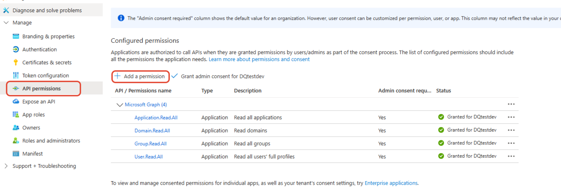Click 'Read all applications' description
This screenshot has width=561, height=191.
[258, 118]
